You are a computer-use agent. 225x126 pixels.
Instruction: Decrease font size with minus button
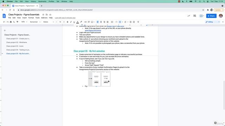pos(56,22)
